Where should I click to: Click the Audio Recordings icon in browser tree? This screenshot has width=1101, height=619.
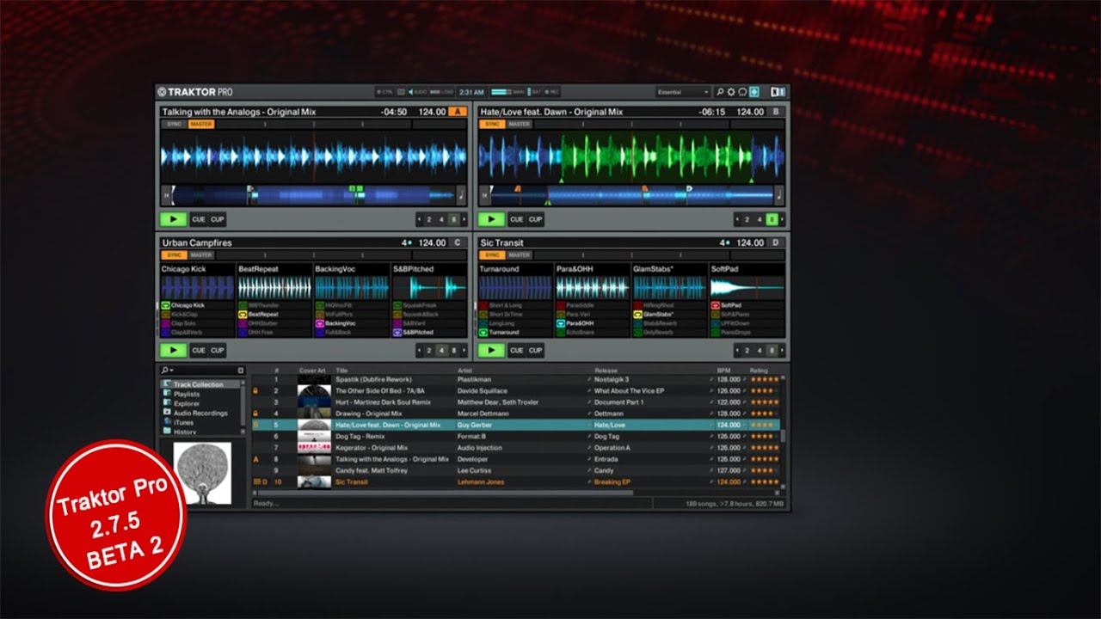(x=167, y=413)
